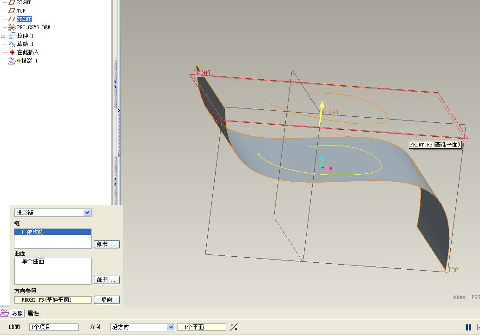The width and height of the screenshot is (480, 336).
Task: Activate the 方向参照 FRONT:F3 reference field
Action: tap(53, 300)
